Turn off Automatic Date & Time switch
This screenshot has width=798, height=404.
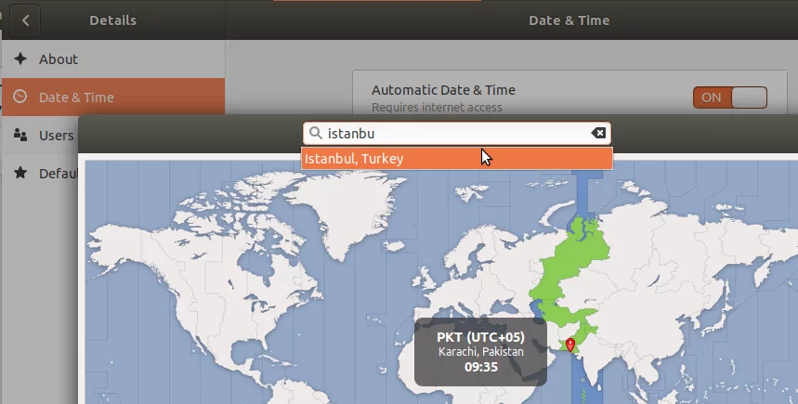pos(729,97)
